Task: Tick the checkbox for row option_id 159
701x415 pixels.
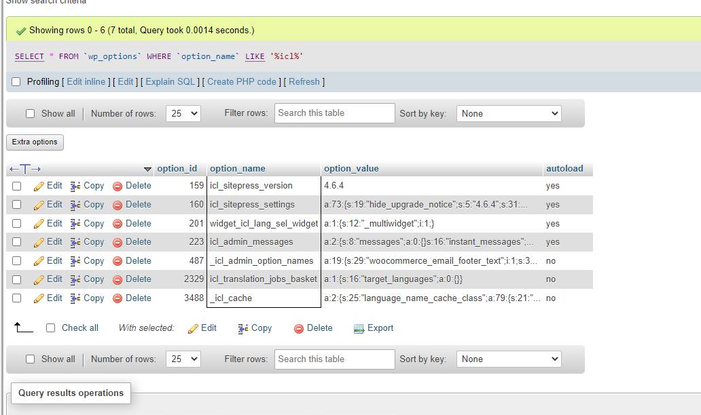Action: coord(16,186)
